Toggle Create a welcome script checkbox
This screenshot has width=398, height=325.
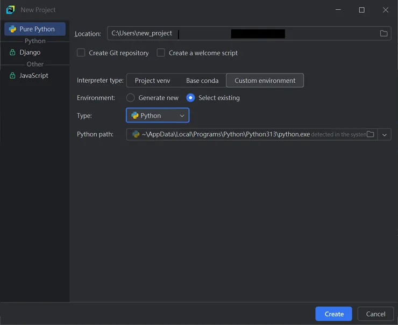161,53
